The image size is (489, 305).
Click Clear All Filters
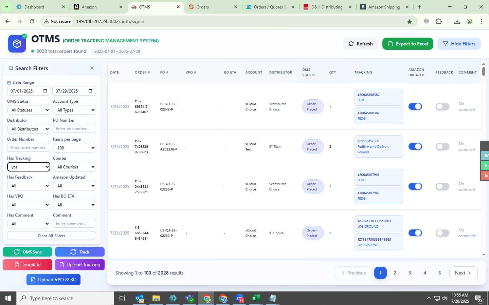pyautogui.click(x=52, y=236)
